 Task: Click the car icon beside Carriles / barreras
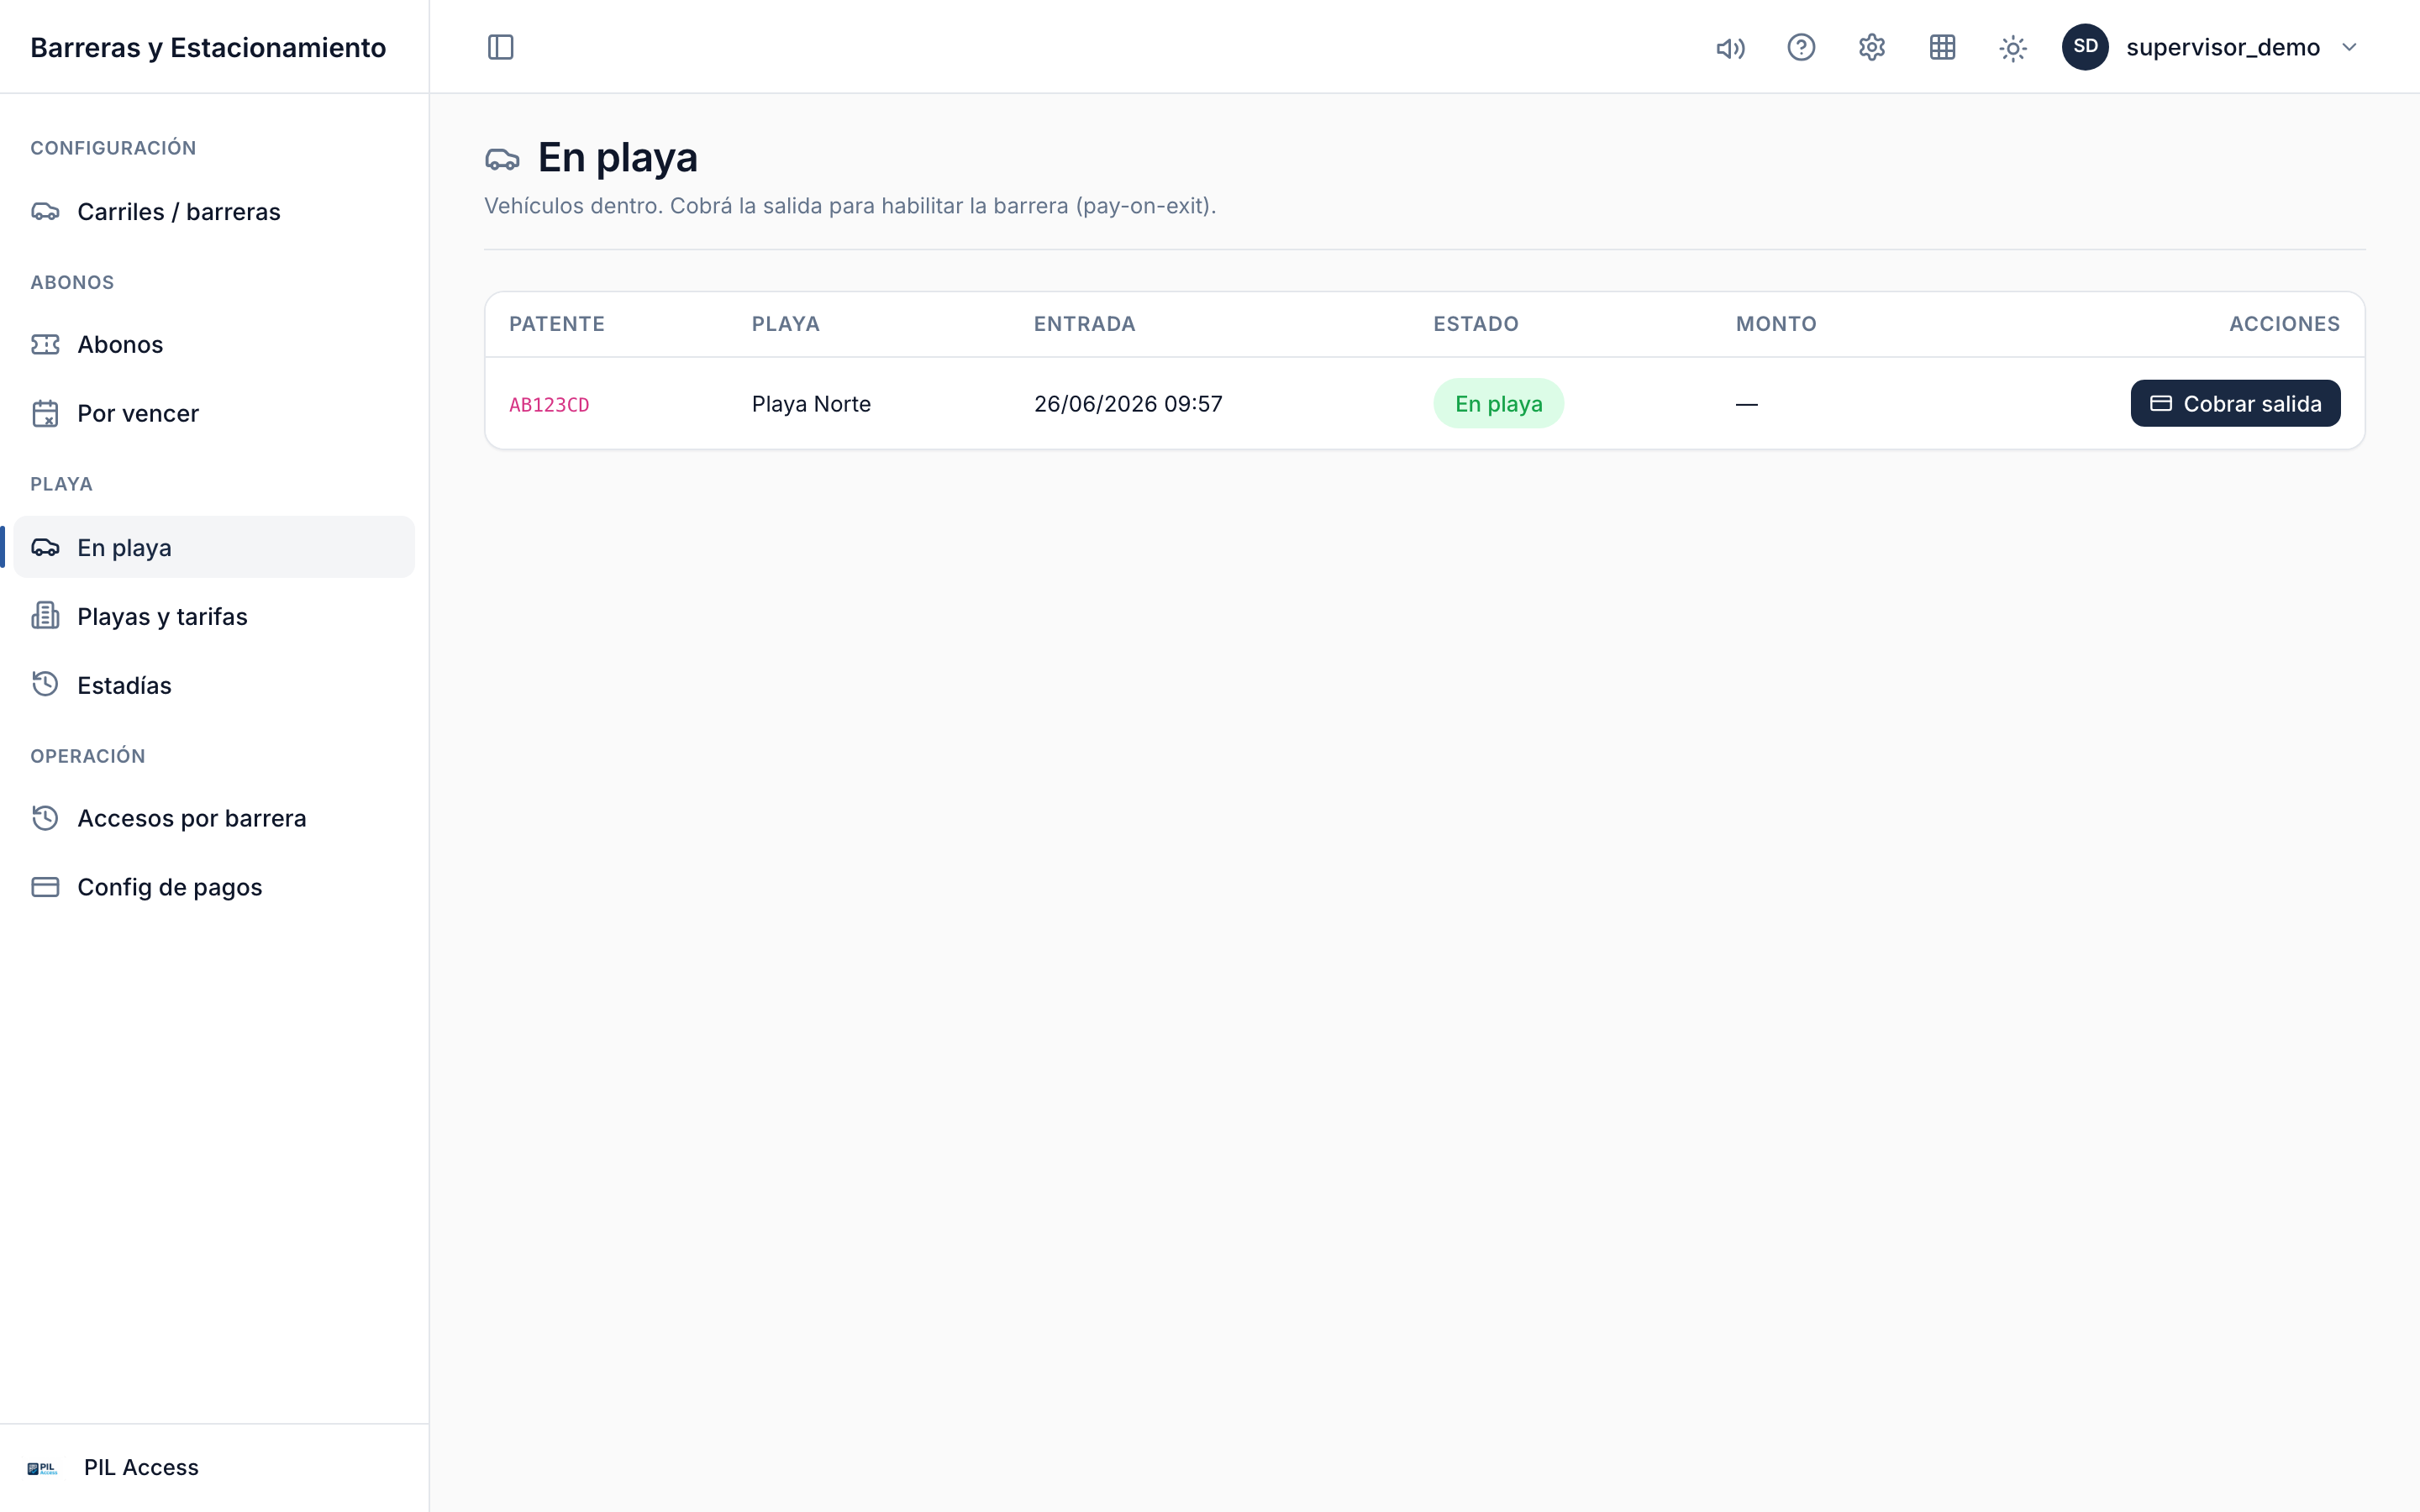point(45,211)
